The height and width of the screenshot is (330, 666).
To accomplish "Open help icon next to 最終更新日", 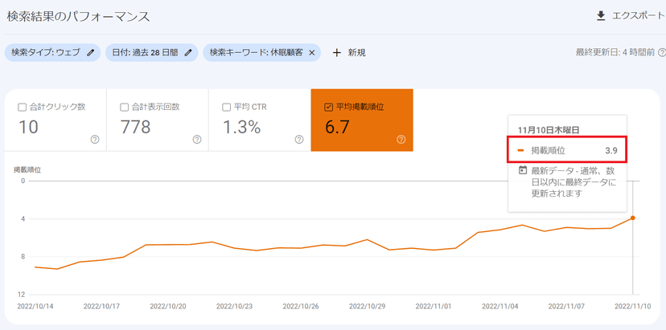I will 661,53.
